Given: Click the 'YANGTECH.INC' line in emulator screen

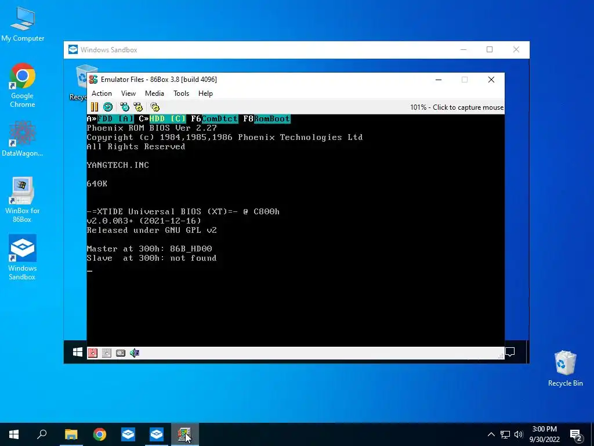Looking at the screenshot, I should tap(118, 165).
